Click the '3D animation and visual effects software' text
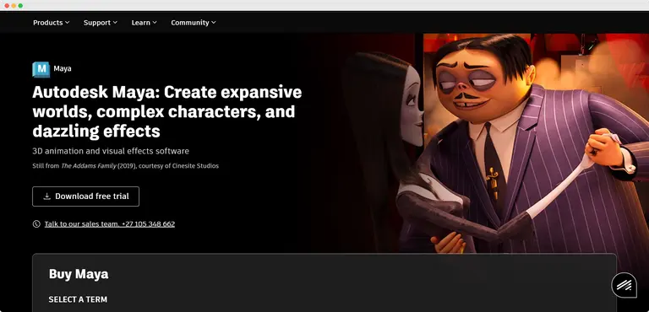Viewport: 649px width, 312px height. pyautogui.click(x=111, y=151)
